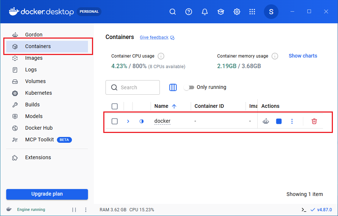Click the info icon beside Container CPU usage
Image resolution: width=338 pixels, height=216 pixels.
pyautogui.click(x=161, y=56)
